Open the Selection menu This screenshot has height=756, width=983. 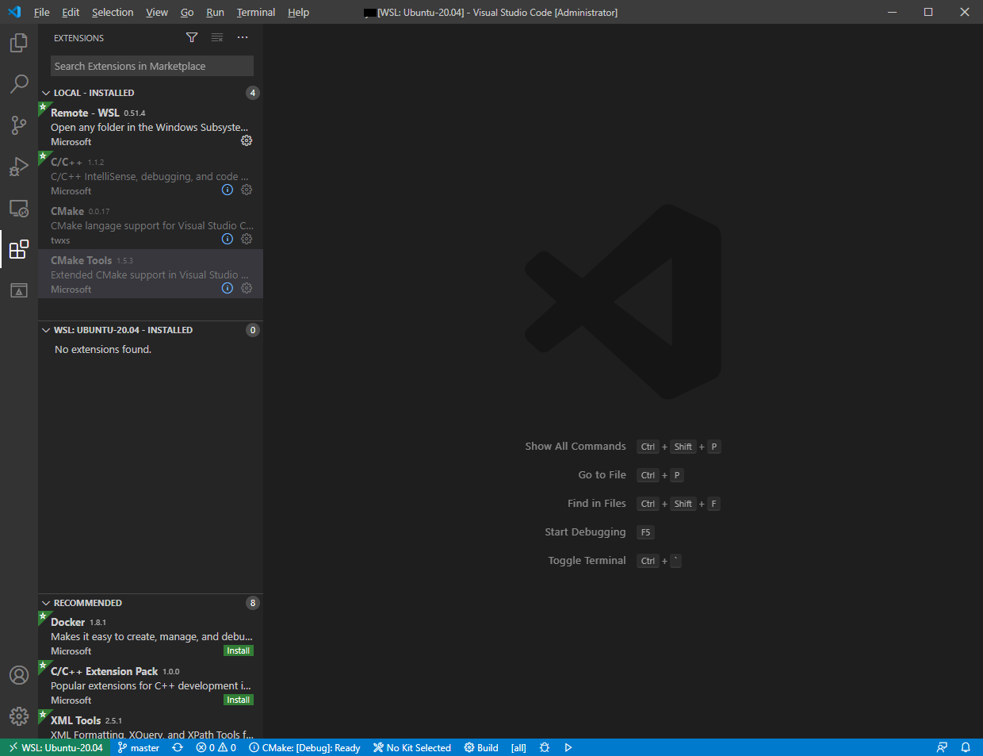coord(113,12)
